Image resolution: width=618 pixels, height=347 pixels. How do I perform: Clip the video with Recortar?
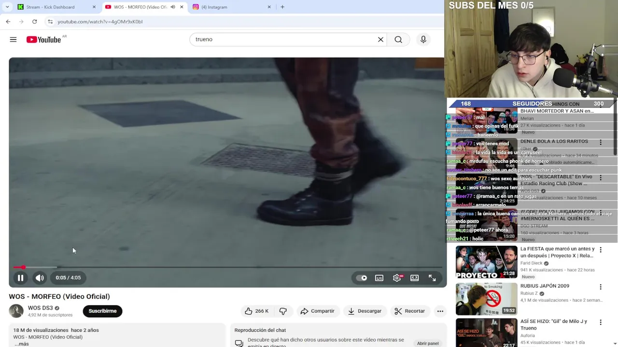point(410,311)
